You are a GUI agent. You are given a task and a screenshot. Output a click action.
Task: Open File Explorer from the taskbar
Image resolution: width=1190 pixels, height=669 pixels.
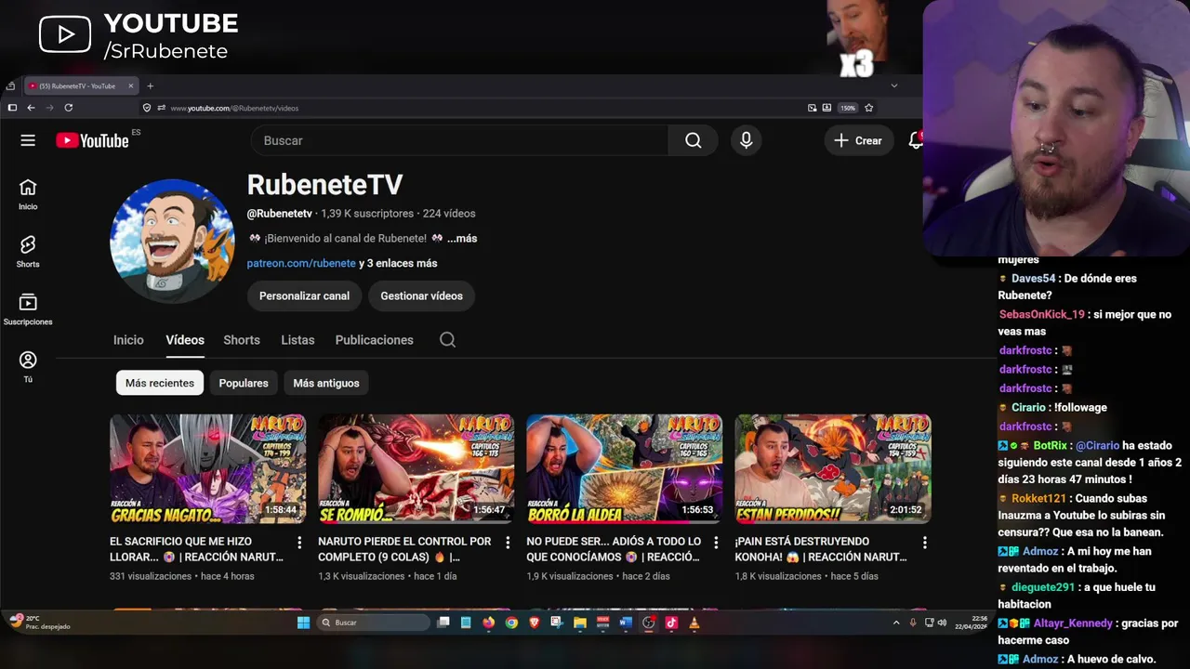(x=579, y=623)
